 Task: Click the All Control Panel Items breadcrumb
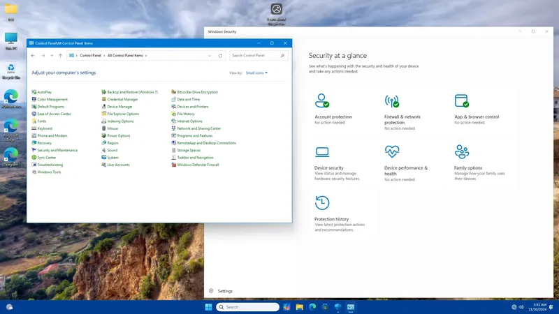click(125, 56)
